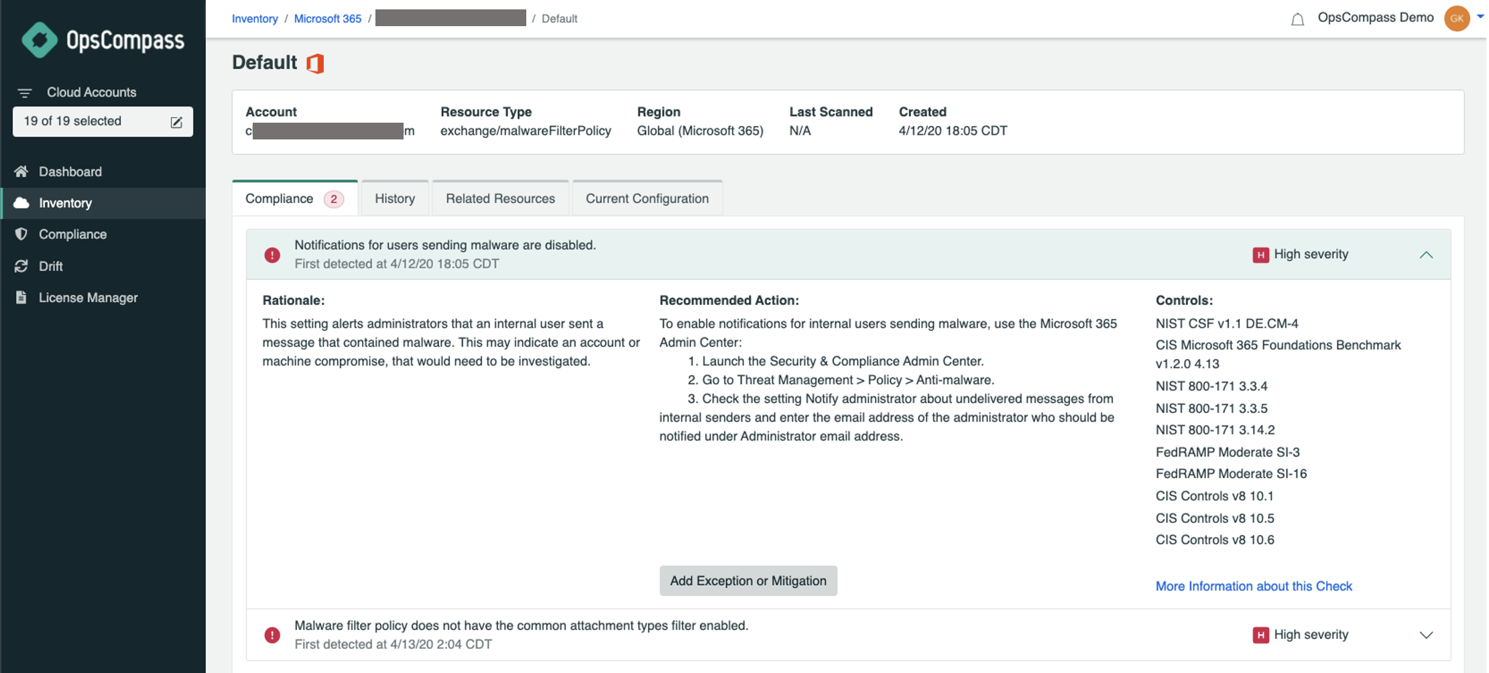Click the Inventory breadcrumb link
Viewport: 1489px width, 673px height.
tap(255, 19)
